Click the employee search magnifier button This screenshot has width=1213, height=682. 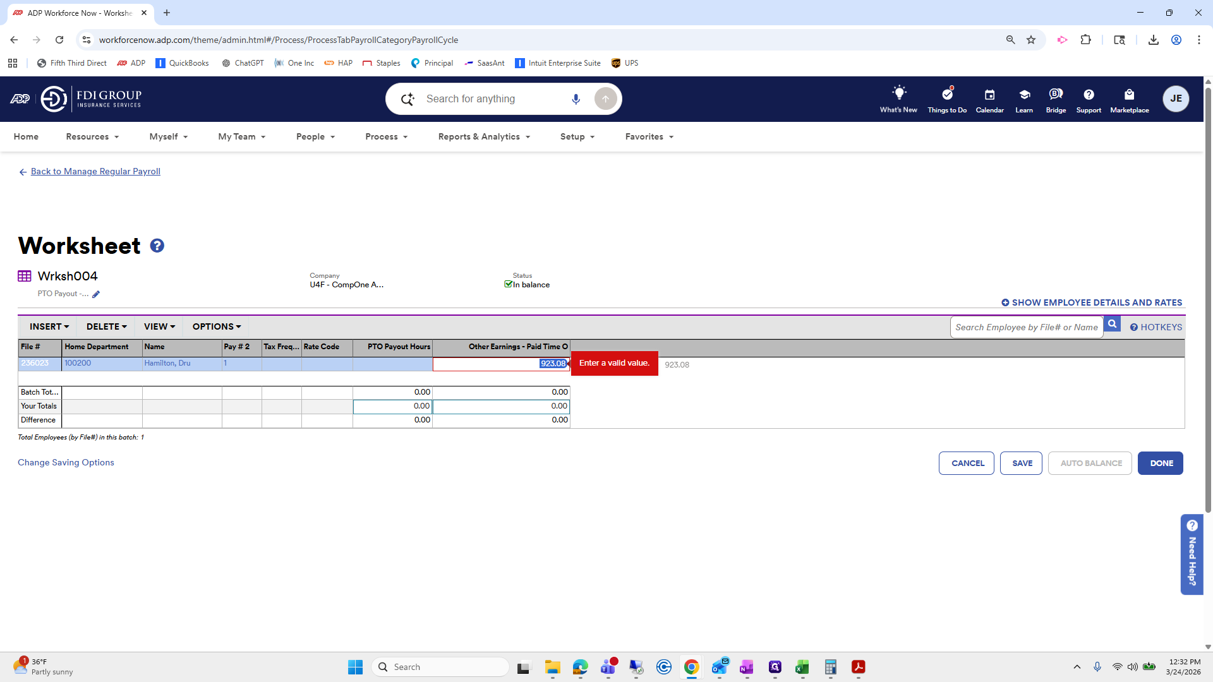coord(1113,325)
